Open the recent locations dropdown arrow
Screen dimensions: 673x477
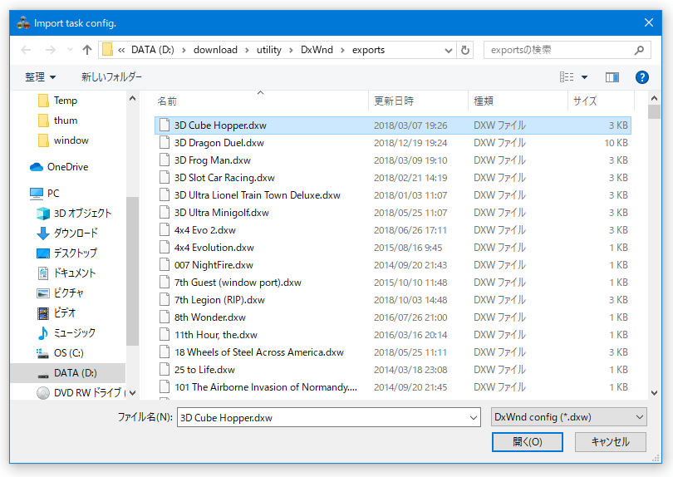[x=70, y=50]
